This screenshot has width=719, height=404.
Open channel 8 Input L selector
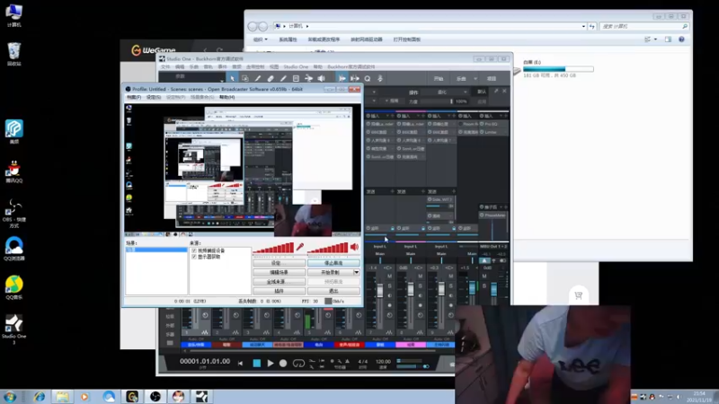point(411,246)
